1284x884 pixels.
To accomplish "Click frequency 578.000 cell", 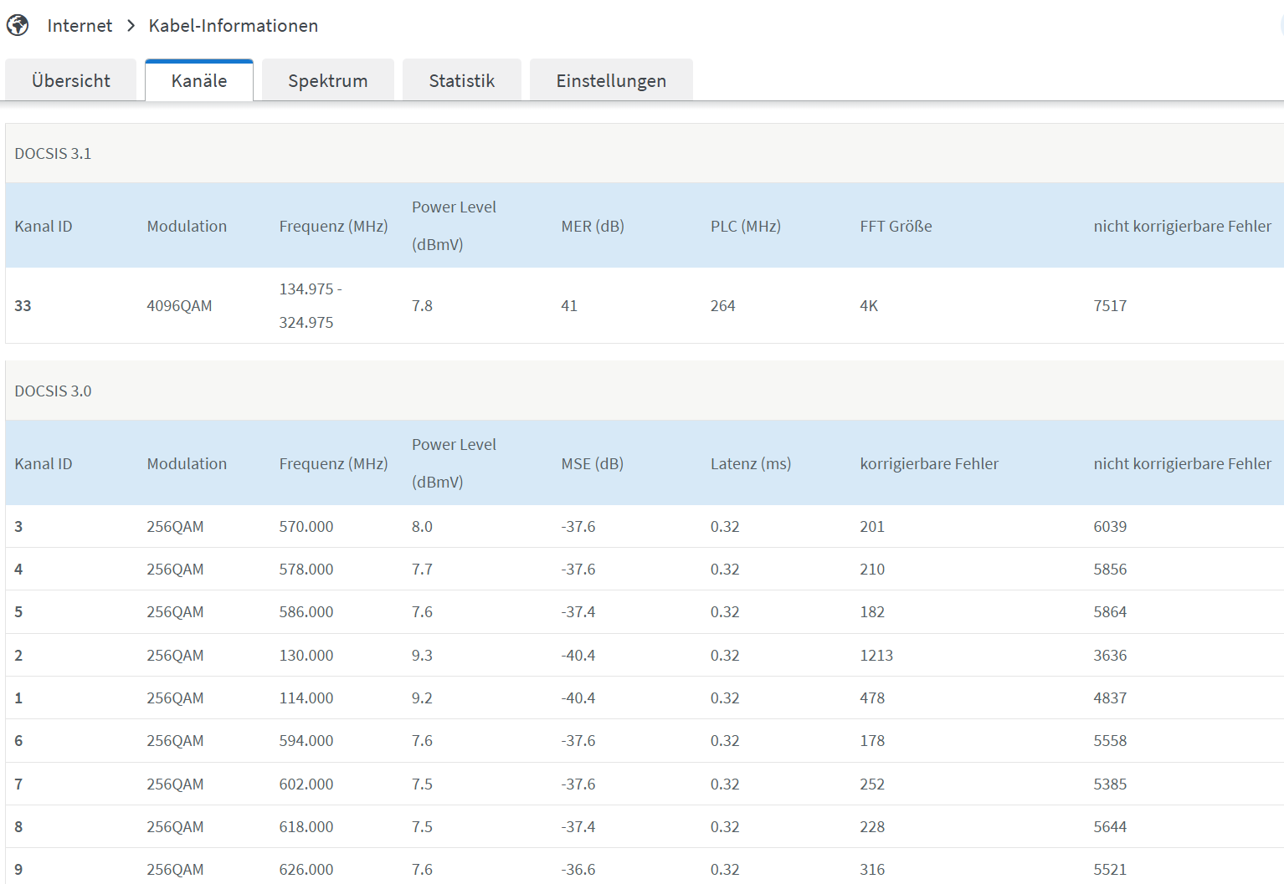I will [x=306, y=570].
